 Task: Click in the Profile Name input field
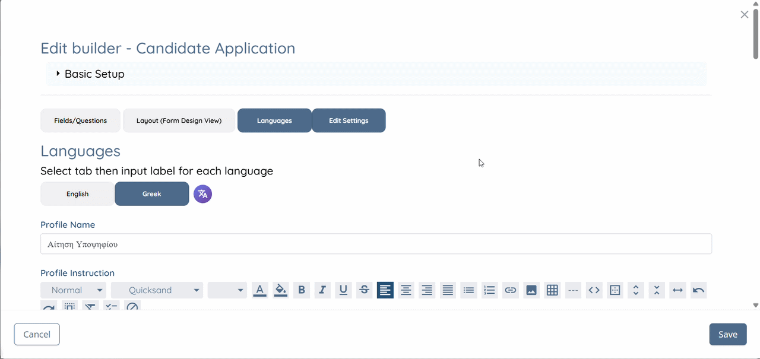(376, 244)
